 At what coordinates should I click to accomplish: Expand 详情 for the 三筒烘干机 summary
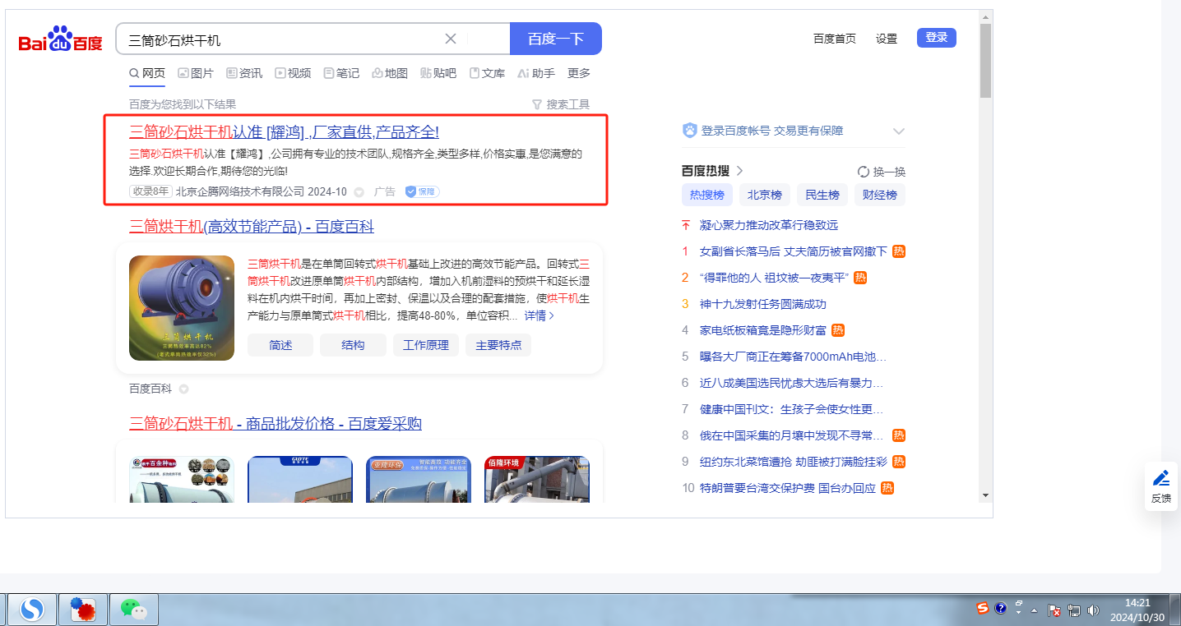pyautogui.click(x=540, y=315)
